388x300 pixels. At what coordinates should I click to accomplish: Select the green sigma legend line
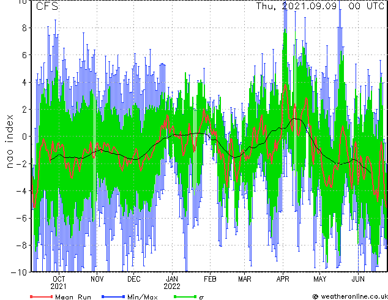pyautogui.click(x=185, y=296)
